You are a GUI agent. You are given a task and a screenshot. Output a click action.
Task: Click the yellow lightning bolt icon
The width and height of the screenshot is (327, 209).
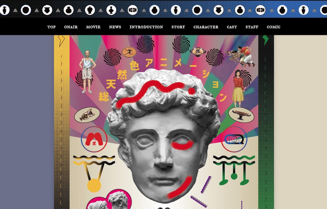click(x=62, y=41)
